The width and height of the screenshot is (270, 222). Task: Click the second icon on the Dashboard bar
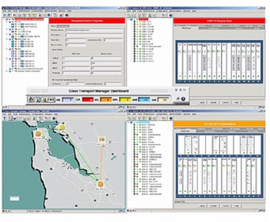point(38,99)
